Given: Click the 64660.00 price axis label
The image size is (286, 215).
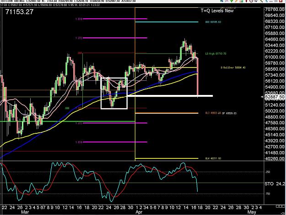Looking at the screenshot, I should pos(275,39).
